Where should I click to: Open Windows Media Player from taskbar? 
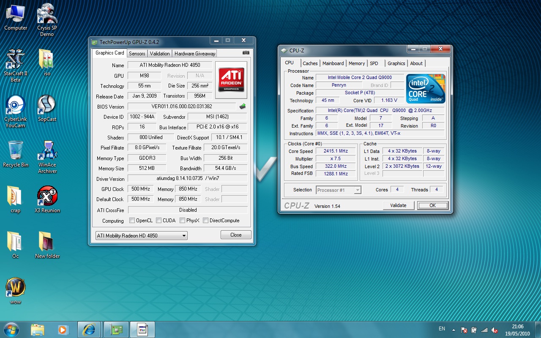point(63,330)
